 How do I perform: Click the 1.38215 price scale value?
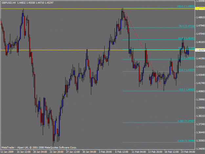[200, 116]
